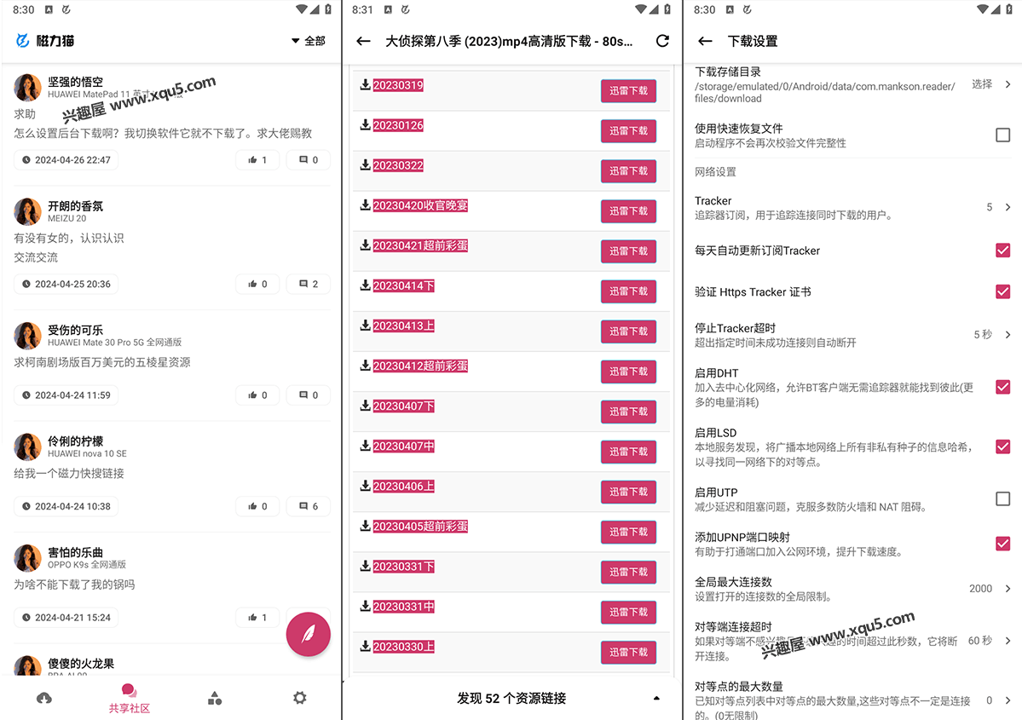Click 迅雷下载 button for 20230319
Image resolution: width=1022 pixels, height=720 pixels.
628,91
